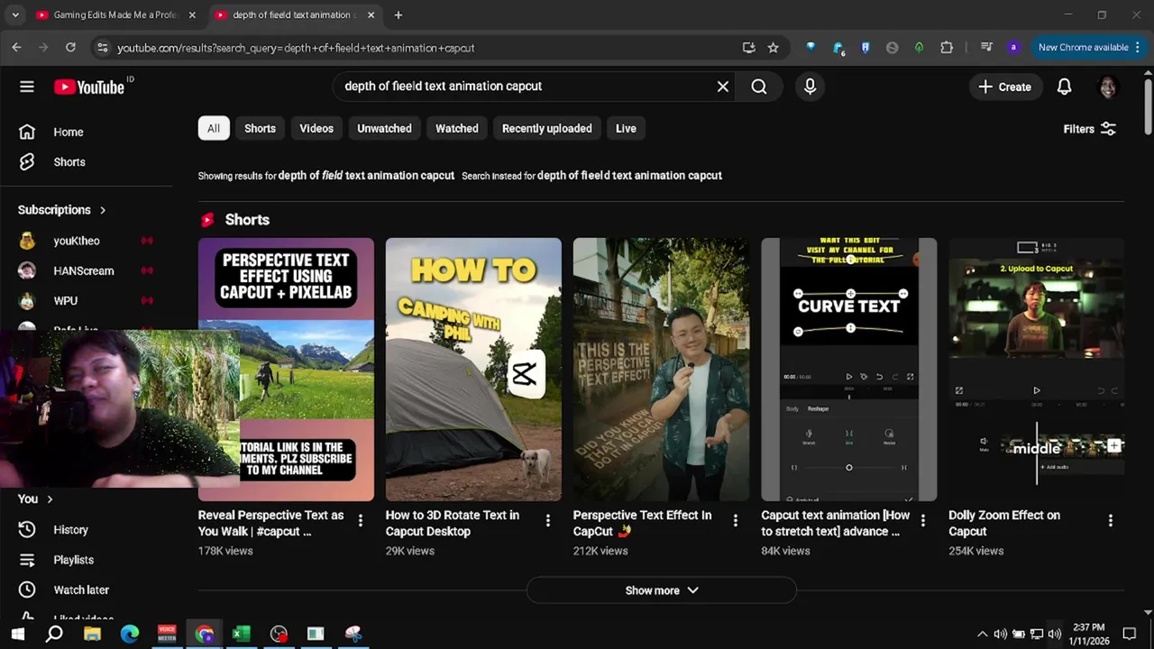This screenshot has width=1154, height=649.
Task: Show hidden system tray icons
Action: pyautogui.click(x=982, y=634)
